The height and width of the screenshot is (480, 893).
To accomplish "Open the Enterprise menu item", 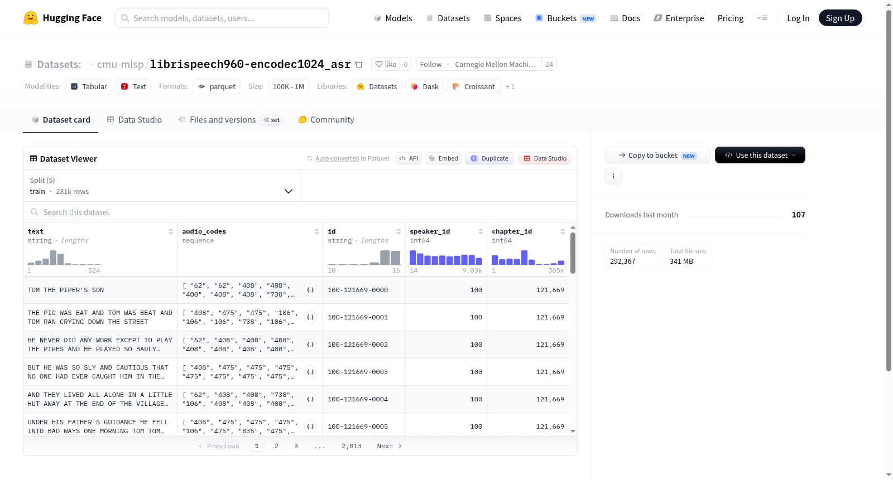I will tap(679, 18).
